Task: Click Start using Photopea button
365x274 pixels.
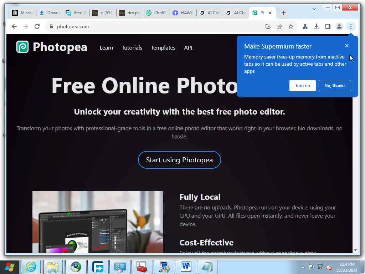Action: point(179,160)
